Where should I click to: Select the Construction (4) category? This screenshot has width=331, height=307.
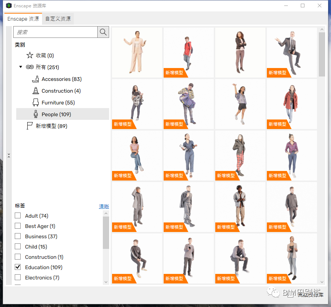tap(63, 91)
